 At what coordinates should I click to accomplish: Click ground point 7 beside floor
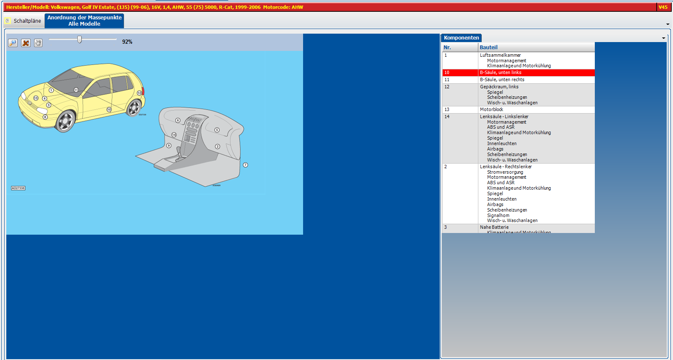click(245, 165)
